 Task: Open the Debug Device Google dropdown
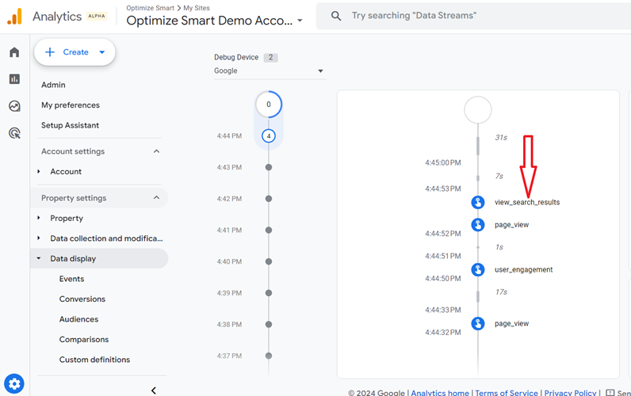pos(270,70)
